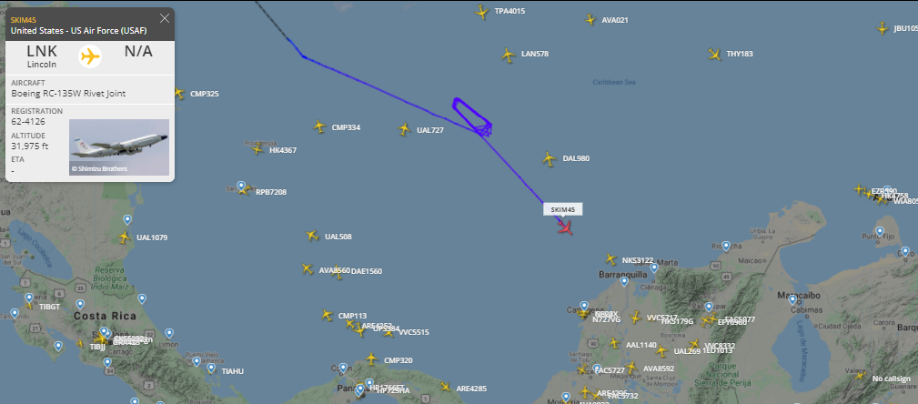
Task: Select the CMP320 aircraft near Panama
Action: tap(371, 359)
